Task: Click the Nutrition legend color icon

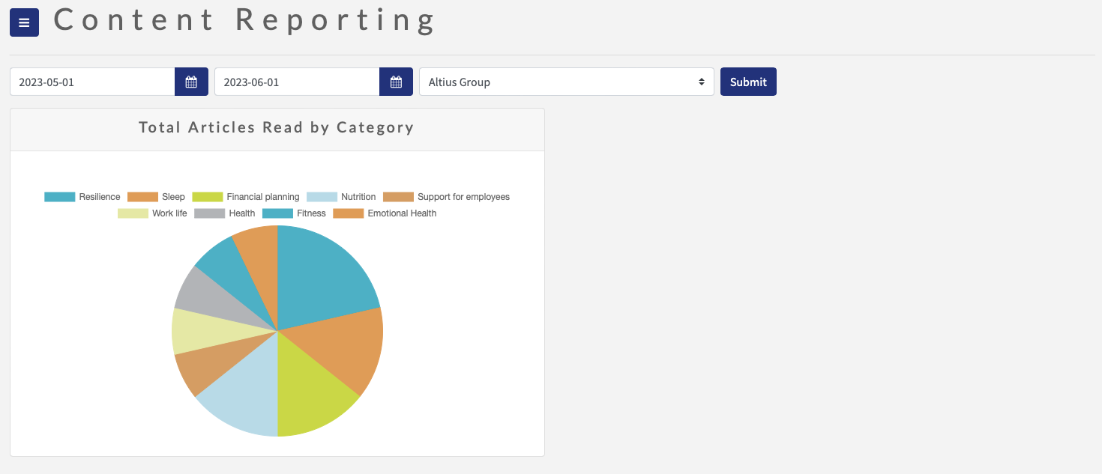Action: pyautogui.click(x=321, y=196)
